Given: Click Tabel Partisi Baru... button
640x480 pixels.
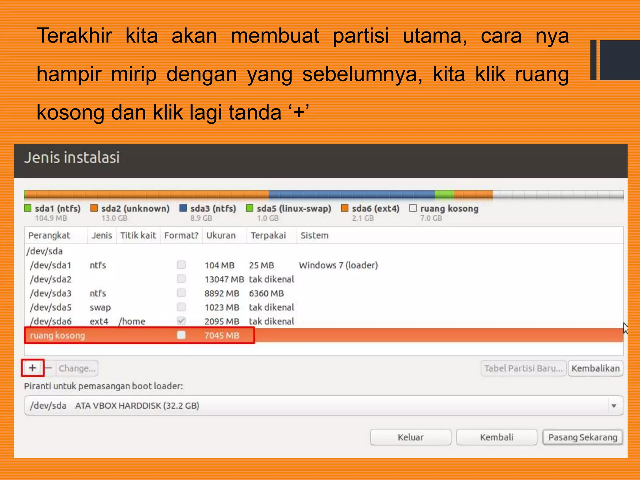Looking at the screenshot, I should click(x=523, y=368).
